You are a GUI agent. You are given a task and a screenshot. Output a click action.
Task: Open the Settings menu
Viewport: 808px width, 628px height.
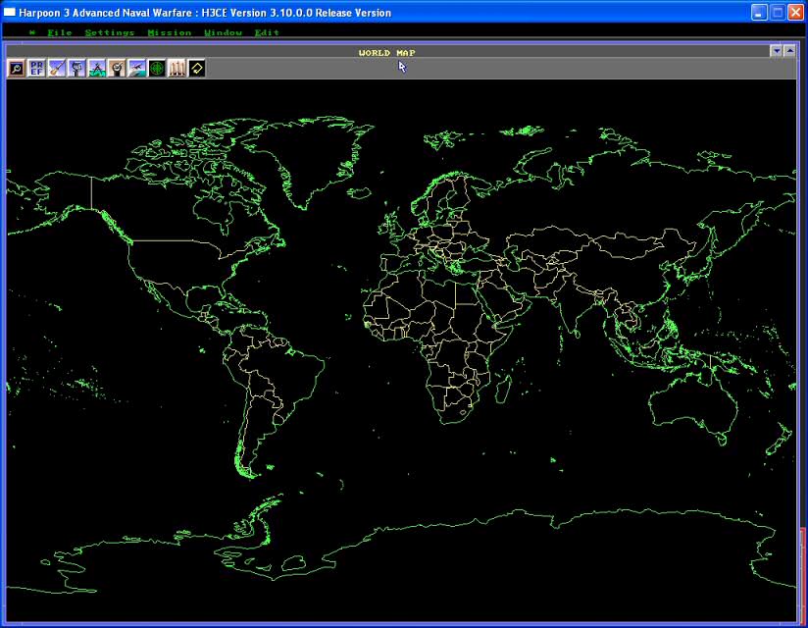pyautogui.click(x=110, y=32)
